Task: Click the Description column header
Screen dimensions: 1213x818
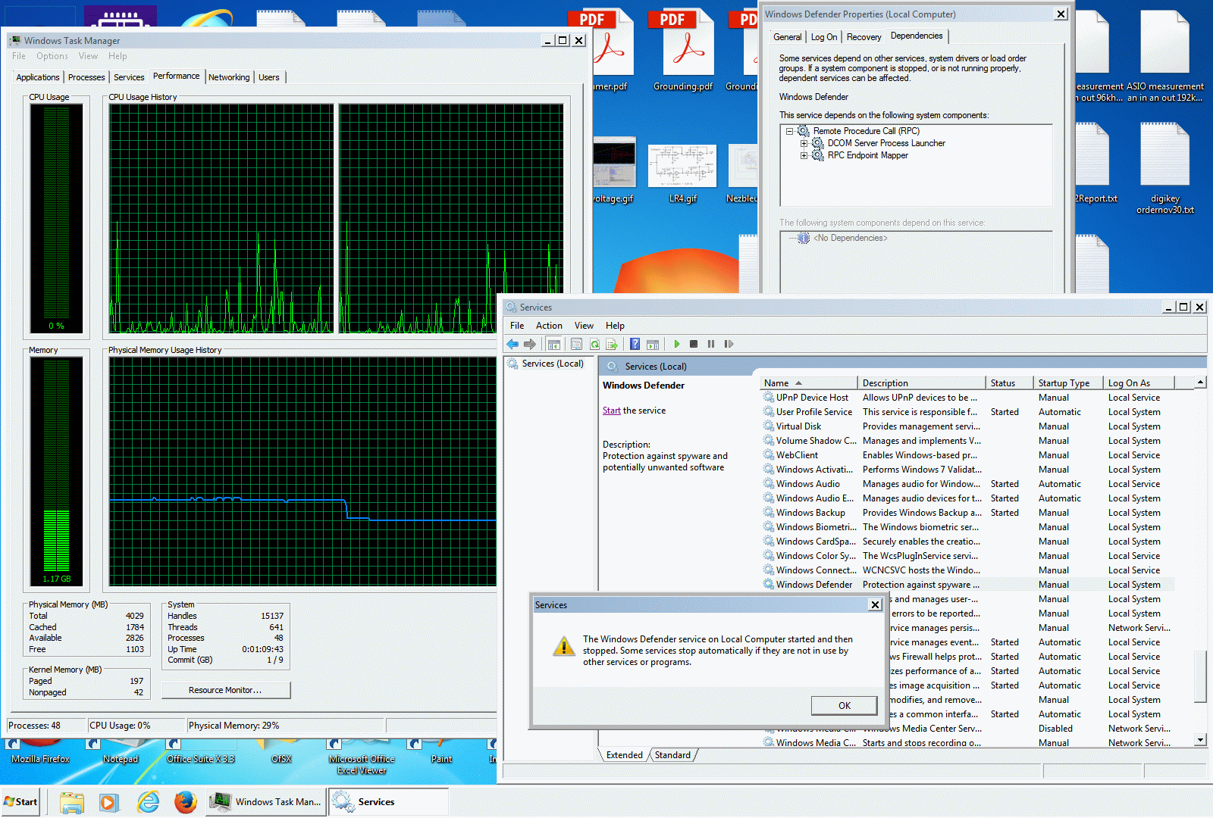Action: (x=921, y=383)
